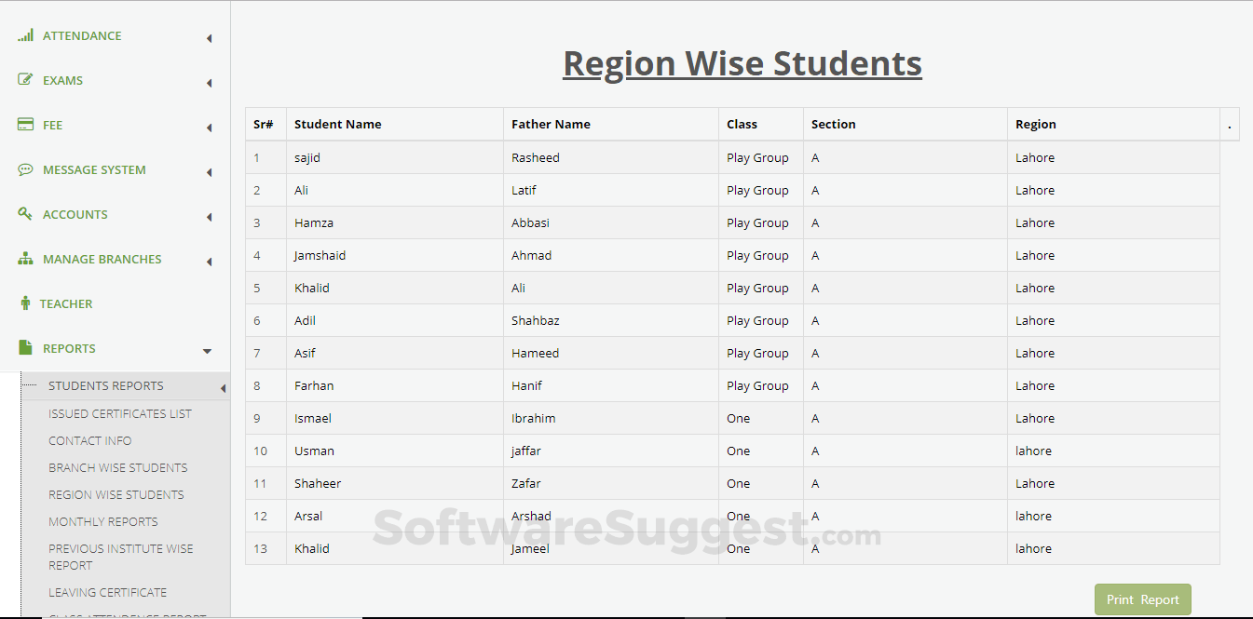Click the Manage Branches sitemap icon

(25, 259)
